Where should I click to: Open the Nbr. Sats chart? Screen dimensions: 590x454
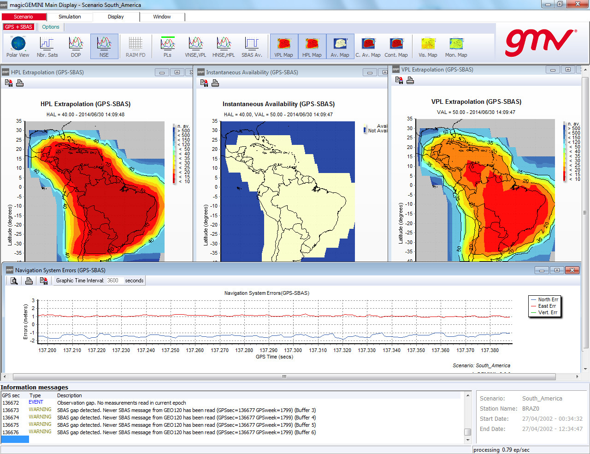coord(47,47)
